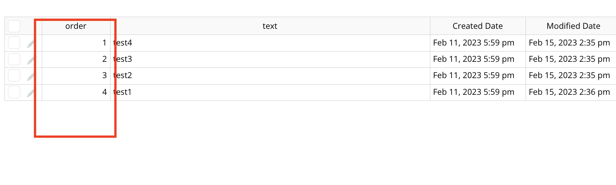Click the test2 text cell

coord(270,75)
